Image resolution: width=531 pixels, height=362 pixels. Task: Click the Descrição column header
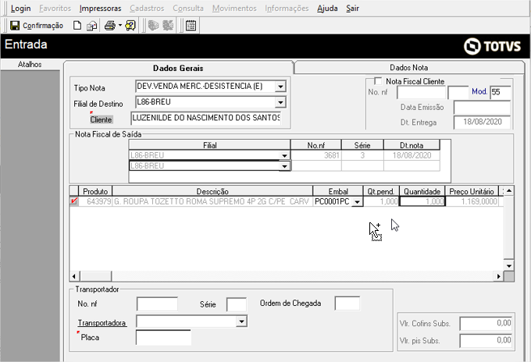point(212,191)
